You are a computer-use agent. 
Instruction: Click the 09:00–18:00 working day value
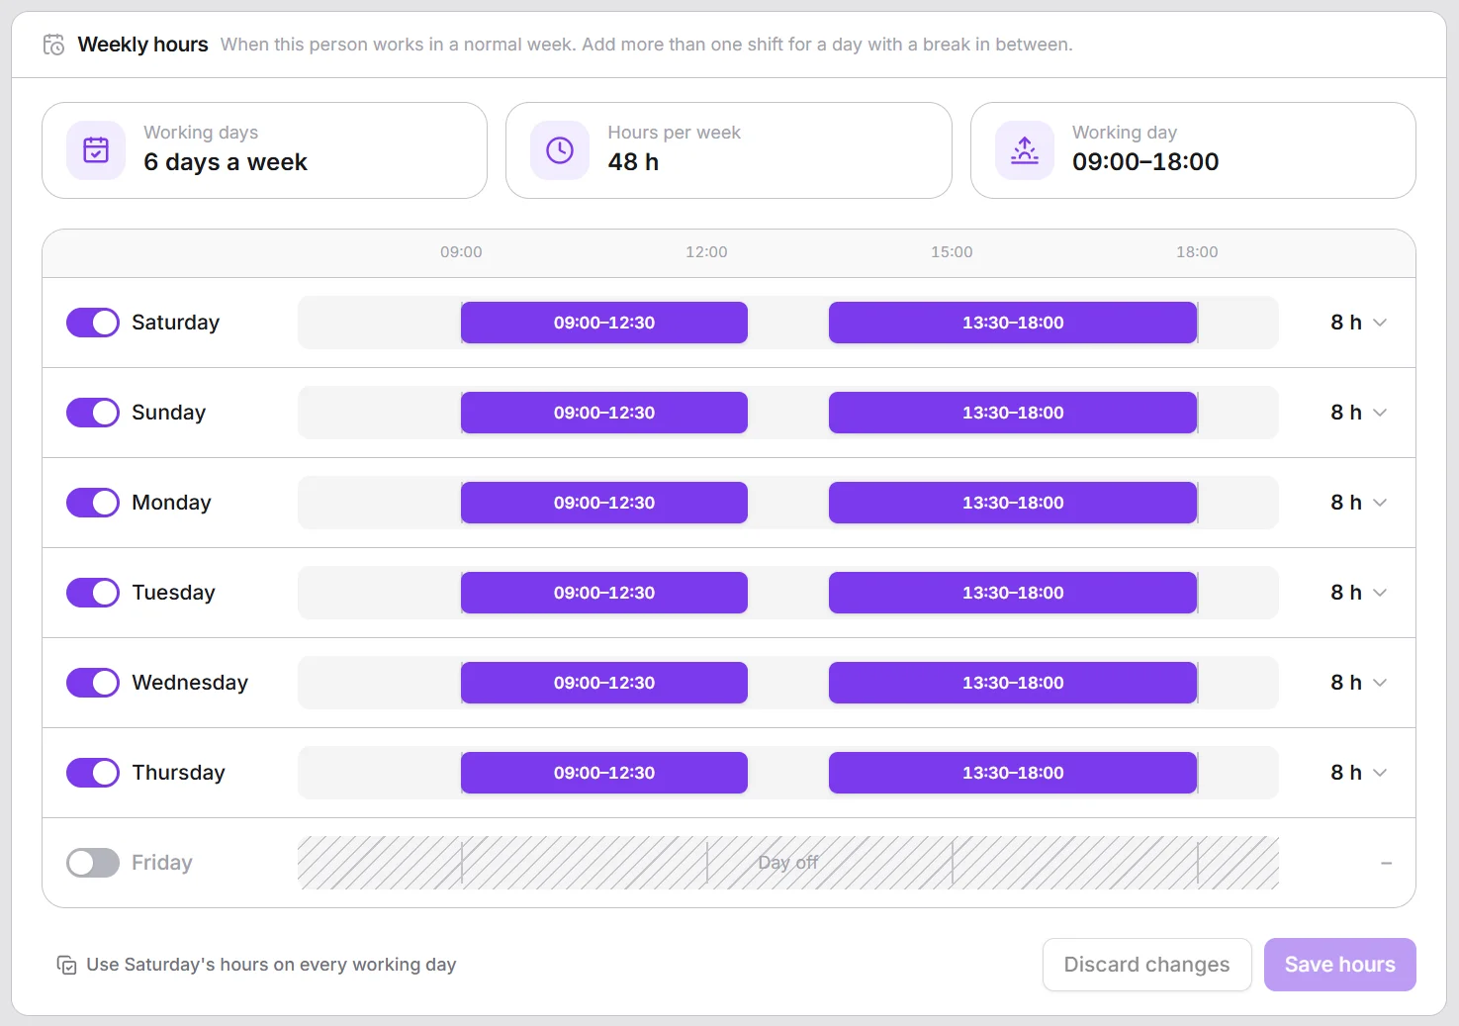pos(1145,162)
